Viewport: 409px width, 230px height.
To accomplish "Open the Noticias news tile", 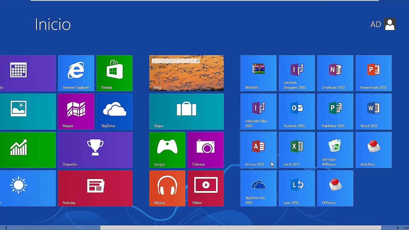I will (x=95, y=188).
